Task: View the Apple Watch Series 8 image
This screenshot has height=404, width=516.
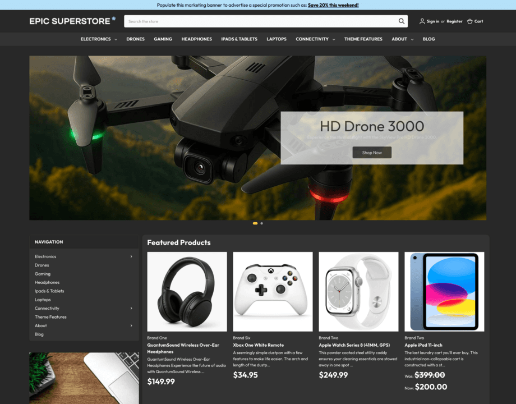Action: [358, 291]
